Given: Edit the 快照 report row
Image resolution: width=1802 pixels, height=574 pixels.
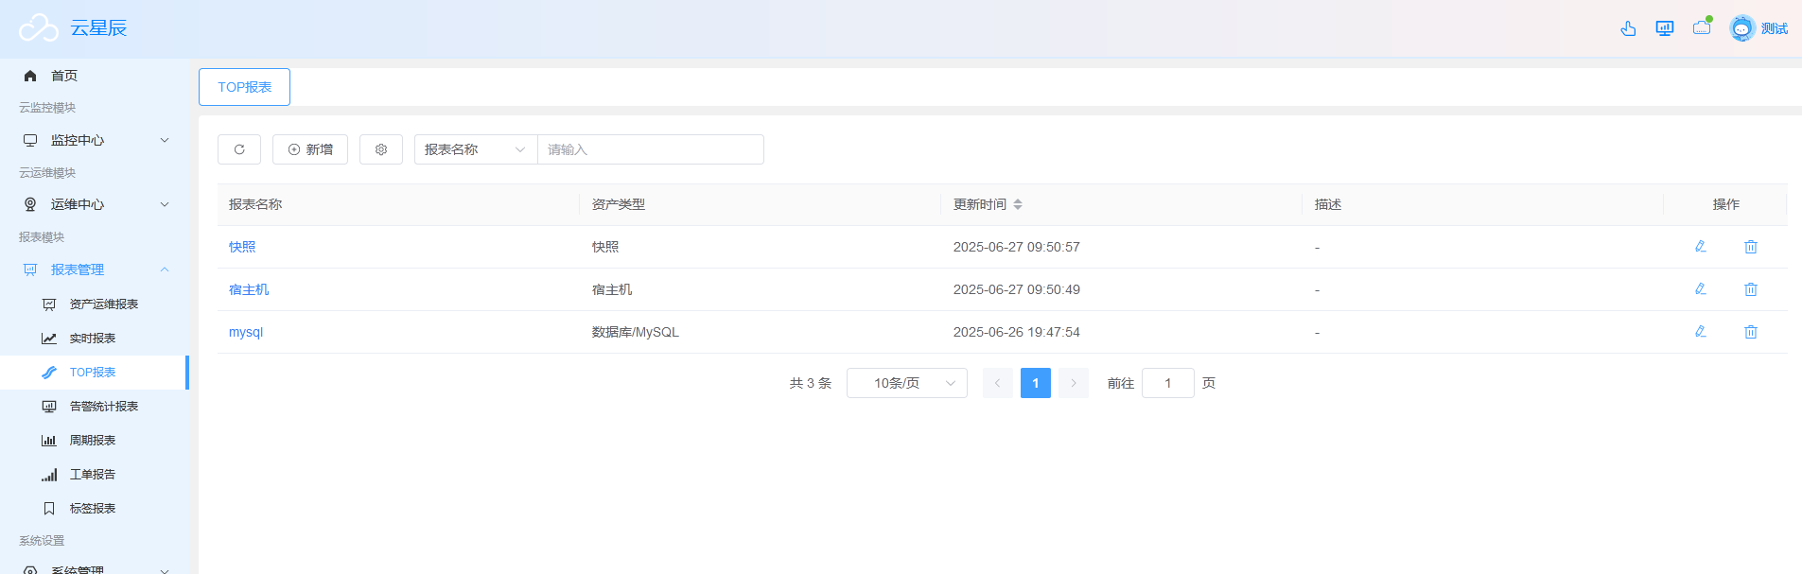Looking at the screenshot, I should [x=1700, y=247].
